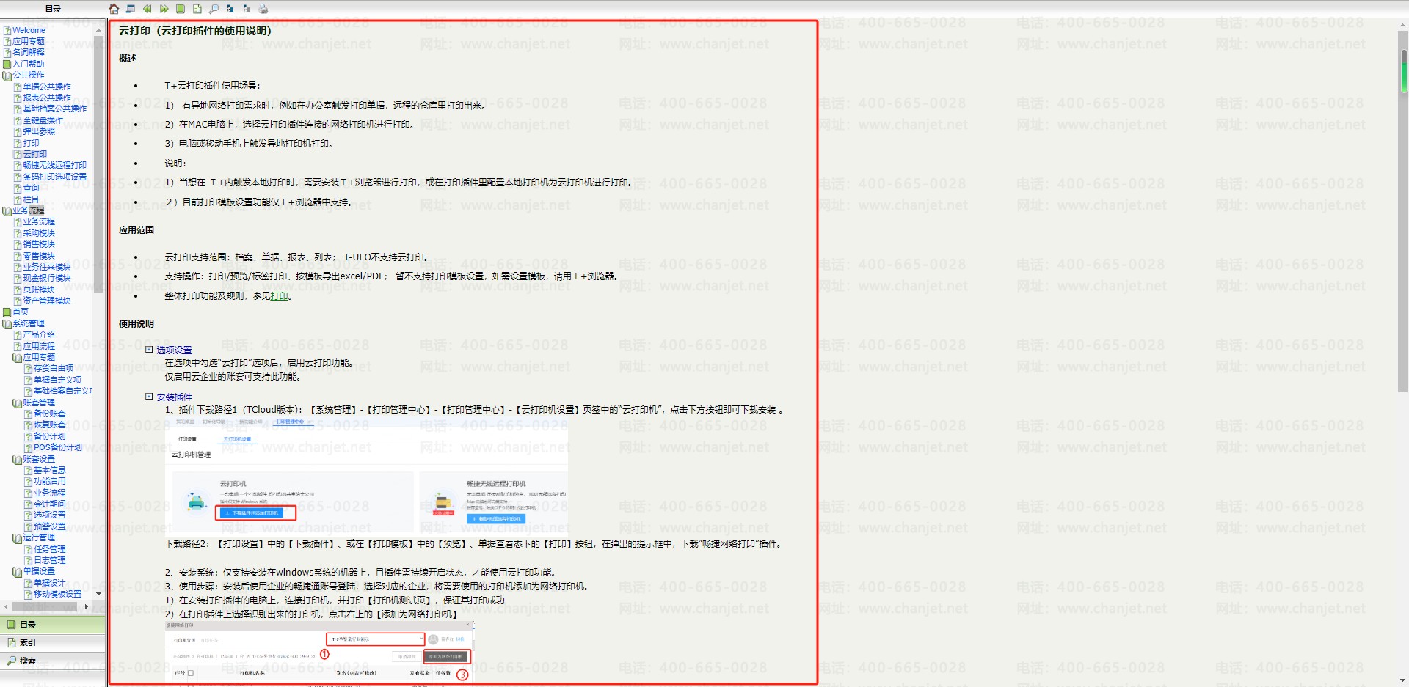This screenshot has height=687, width=1409.
Task: Open 基本信息 topic
Action: pyautogui.click(x=49, y=470)
